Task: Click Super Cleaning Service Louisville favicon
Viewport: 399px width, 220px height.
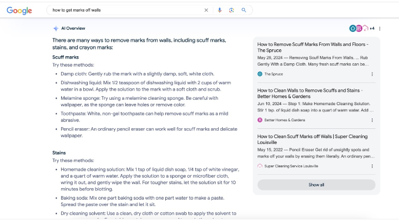Action: tap(260, 166)
